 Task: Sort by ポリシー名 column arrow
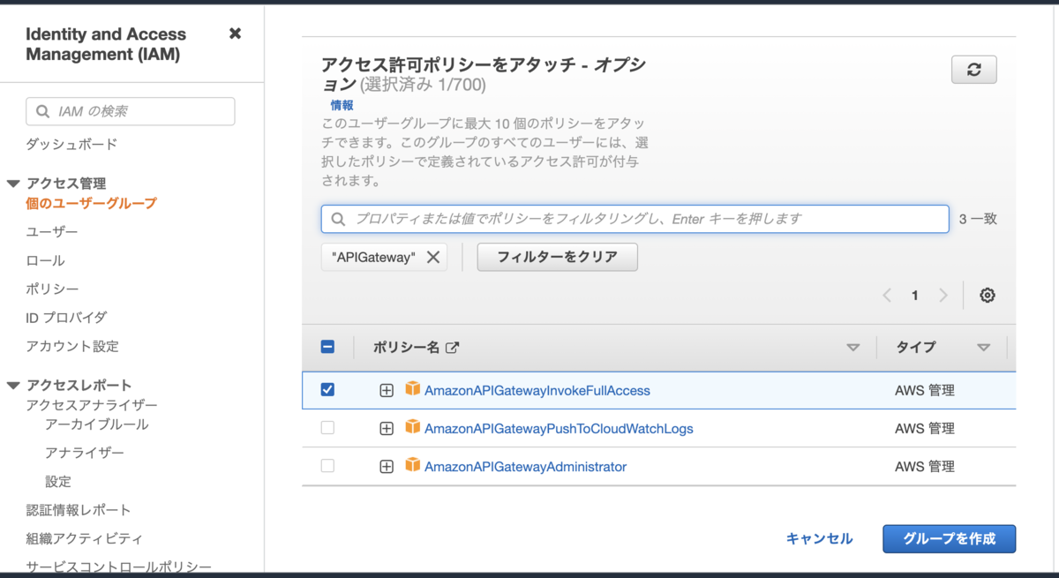(852, 348)
